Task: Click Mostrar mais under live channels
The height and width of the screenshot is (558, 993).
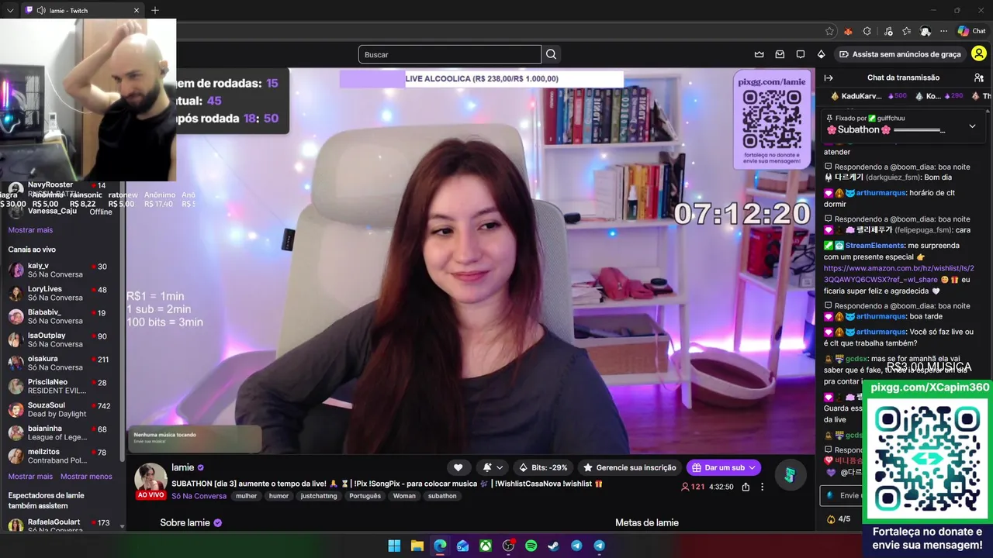Action: pos(30,477)
